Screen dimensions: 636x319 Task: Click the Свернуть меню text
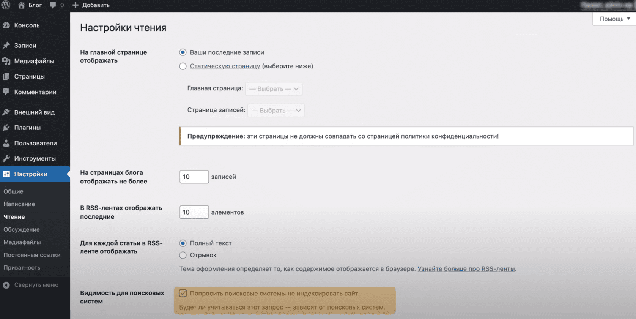36,285
